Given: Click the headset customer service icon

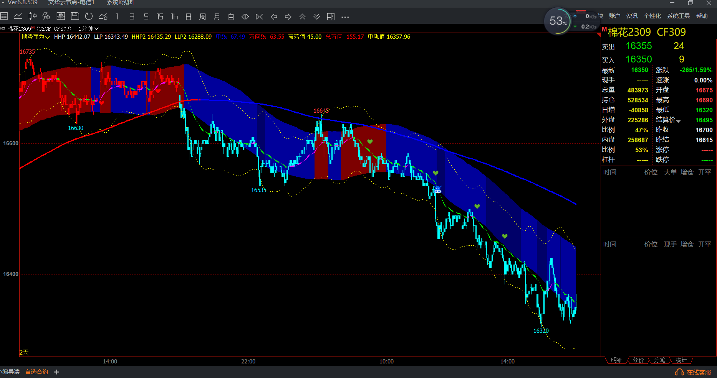Looking at the screenshot, I should (679, 372).
